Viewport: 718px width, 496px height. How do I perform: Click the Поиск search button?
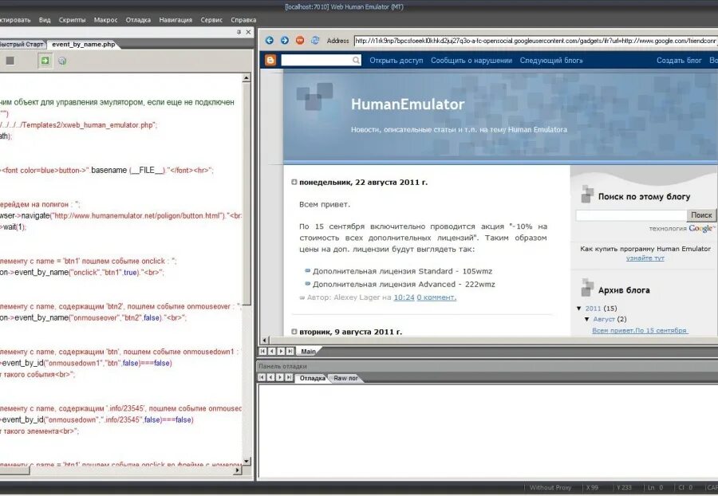click(x=701, y=215)
